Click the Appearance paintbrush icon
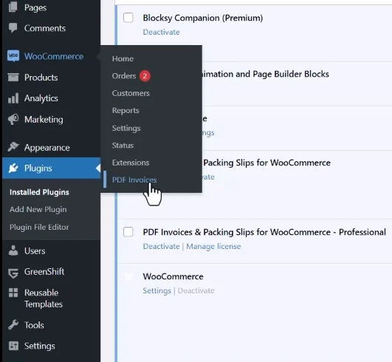The width and height of the screenshot is (392, 362). pyautogui.click(x=13, y=147)
